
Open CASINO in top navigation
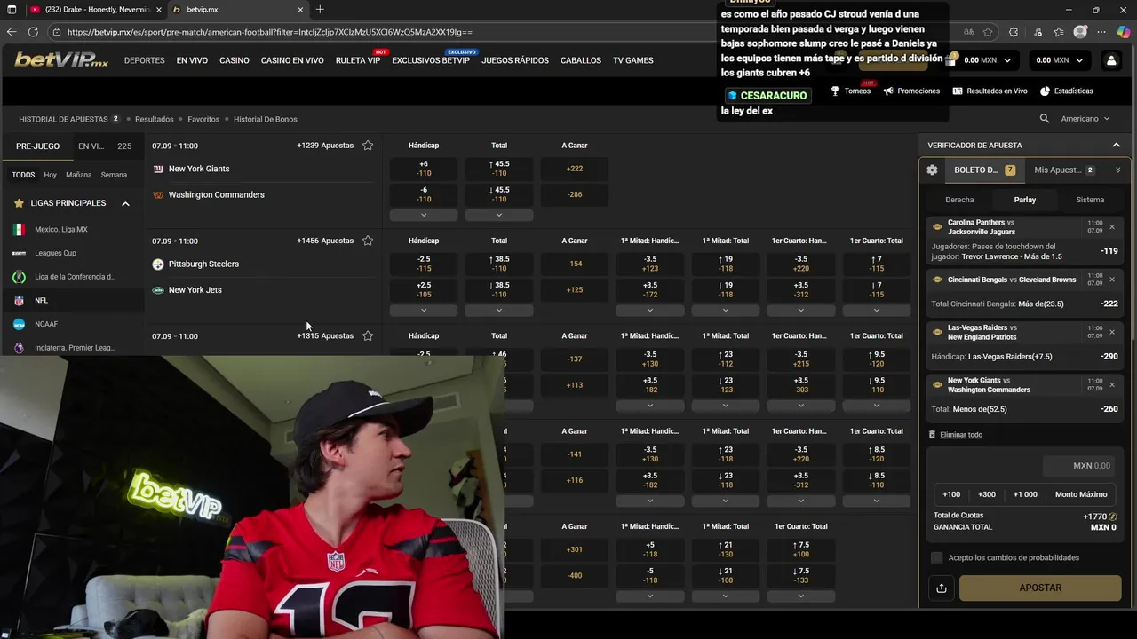click(x=235, y=60)
